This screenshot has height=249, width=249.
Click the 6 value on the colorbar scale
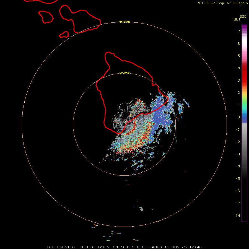[x=239, y=43]
